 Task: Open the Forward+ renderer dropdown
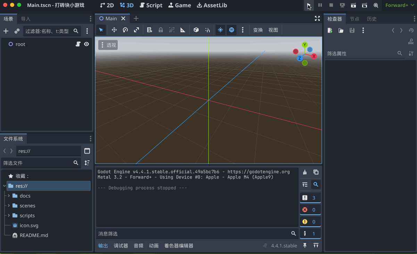pos(400,5)
